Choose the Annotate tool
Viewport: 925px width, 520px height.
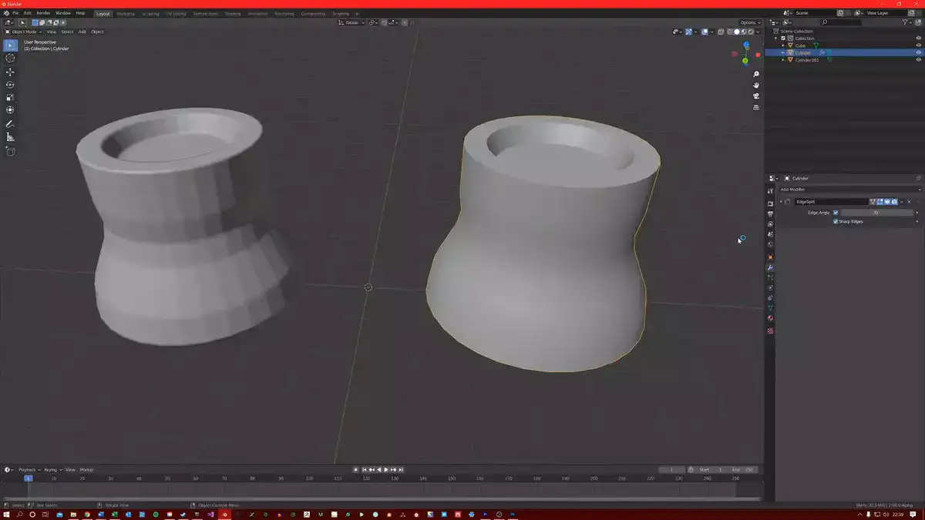click(x=10, y=124)
